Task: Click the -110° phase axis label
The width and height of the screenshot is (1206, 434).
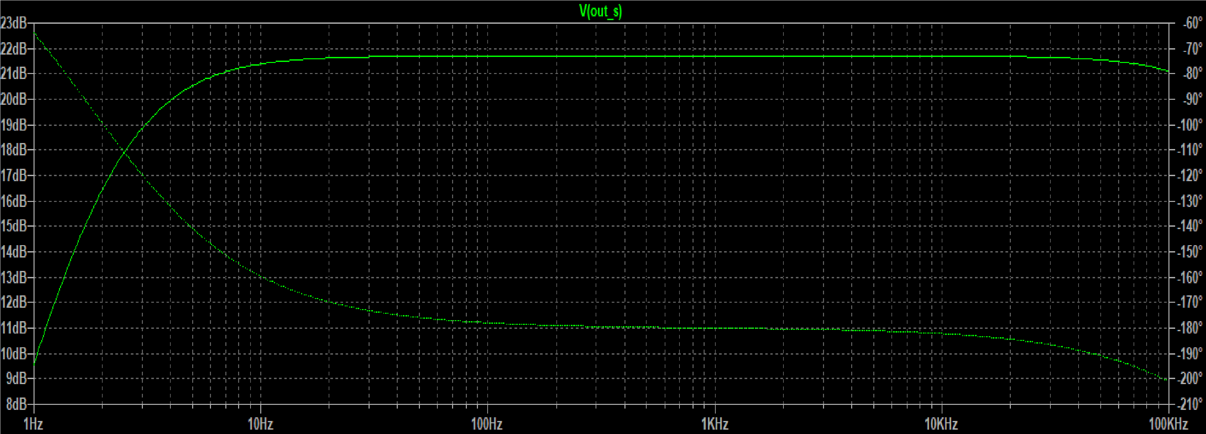Action: tap(1190, 150)
